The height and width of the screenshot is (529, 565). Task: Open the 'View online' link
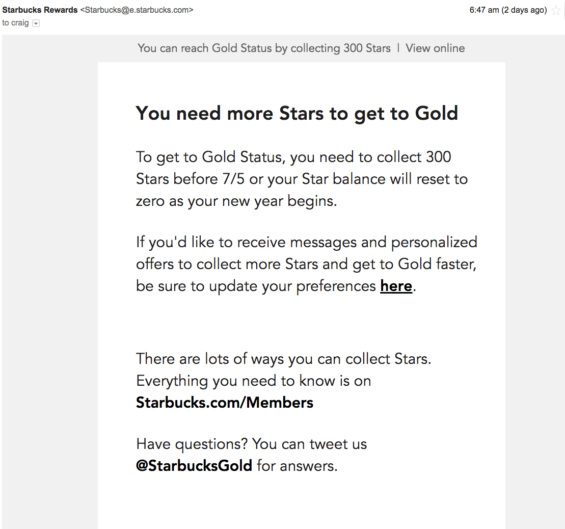click(435, 47)
